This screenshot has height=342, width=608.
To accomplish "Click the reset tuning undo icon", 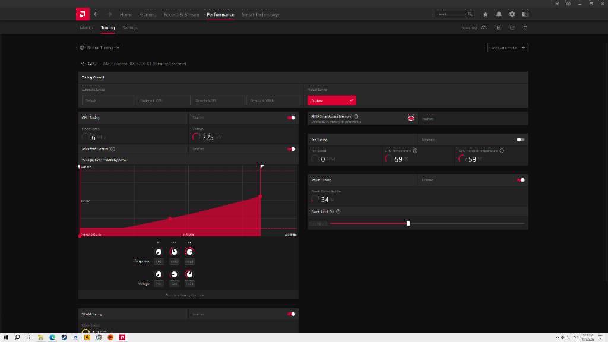I will pyautogui.click(x=525, y=27).
